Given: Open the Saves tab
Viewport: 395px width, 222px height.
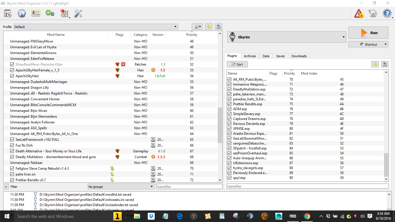Looking at the screenshot, I should click(x=280, y=56).
